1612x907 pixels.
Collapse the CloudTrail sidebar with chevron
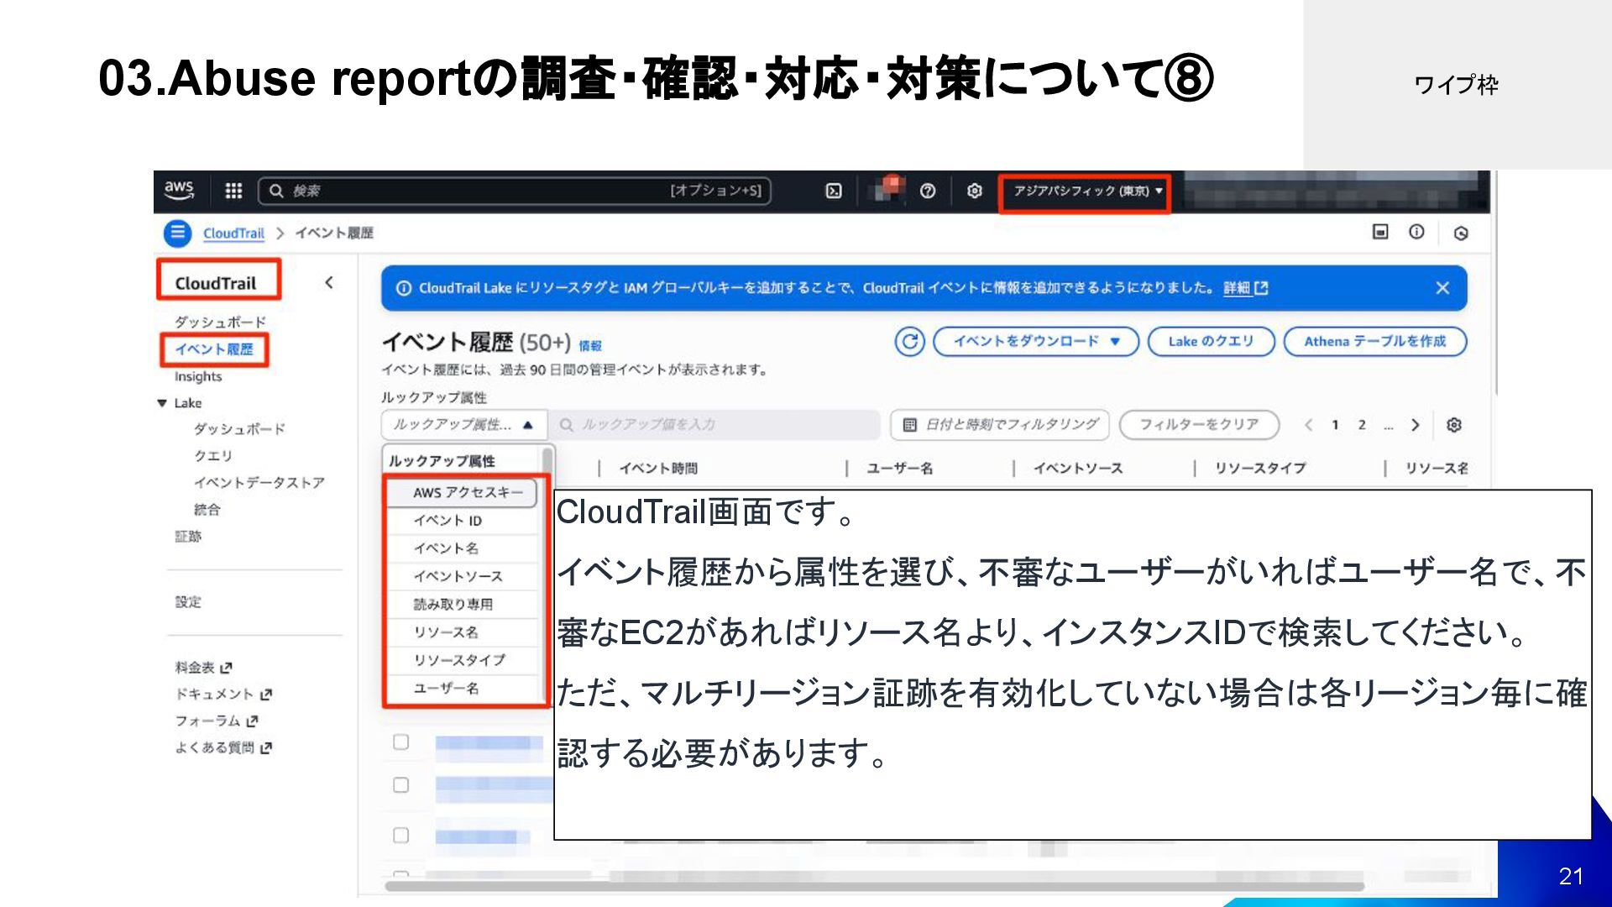tap(329, 283)
